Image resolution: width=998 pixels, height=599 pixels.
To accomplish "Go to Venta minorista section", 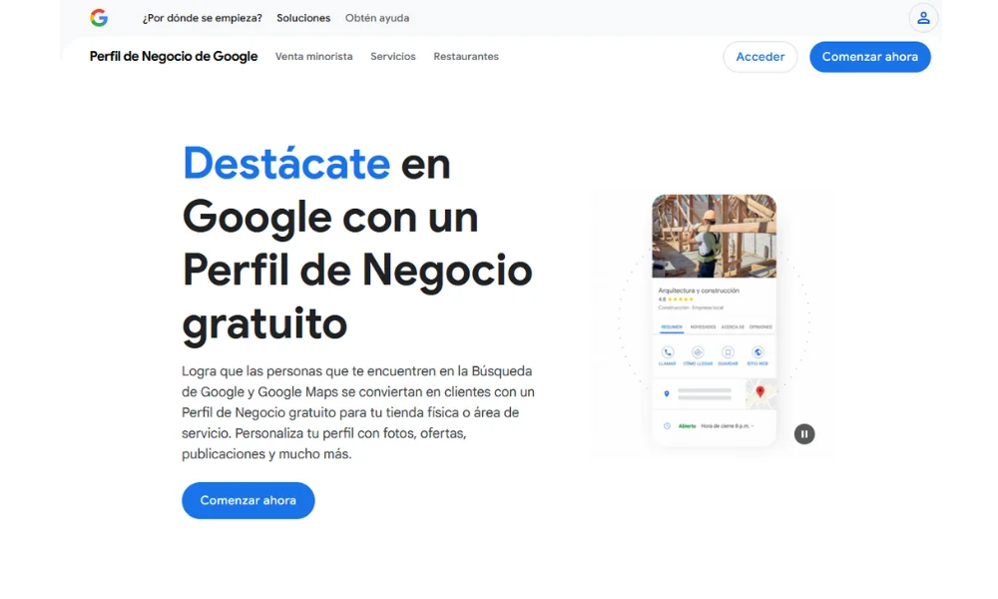I will pyautogui.click(x=313, y=56).
